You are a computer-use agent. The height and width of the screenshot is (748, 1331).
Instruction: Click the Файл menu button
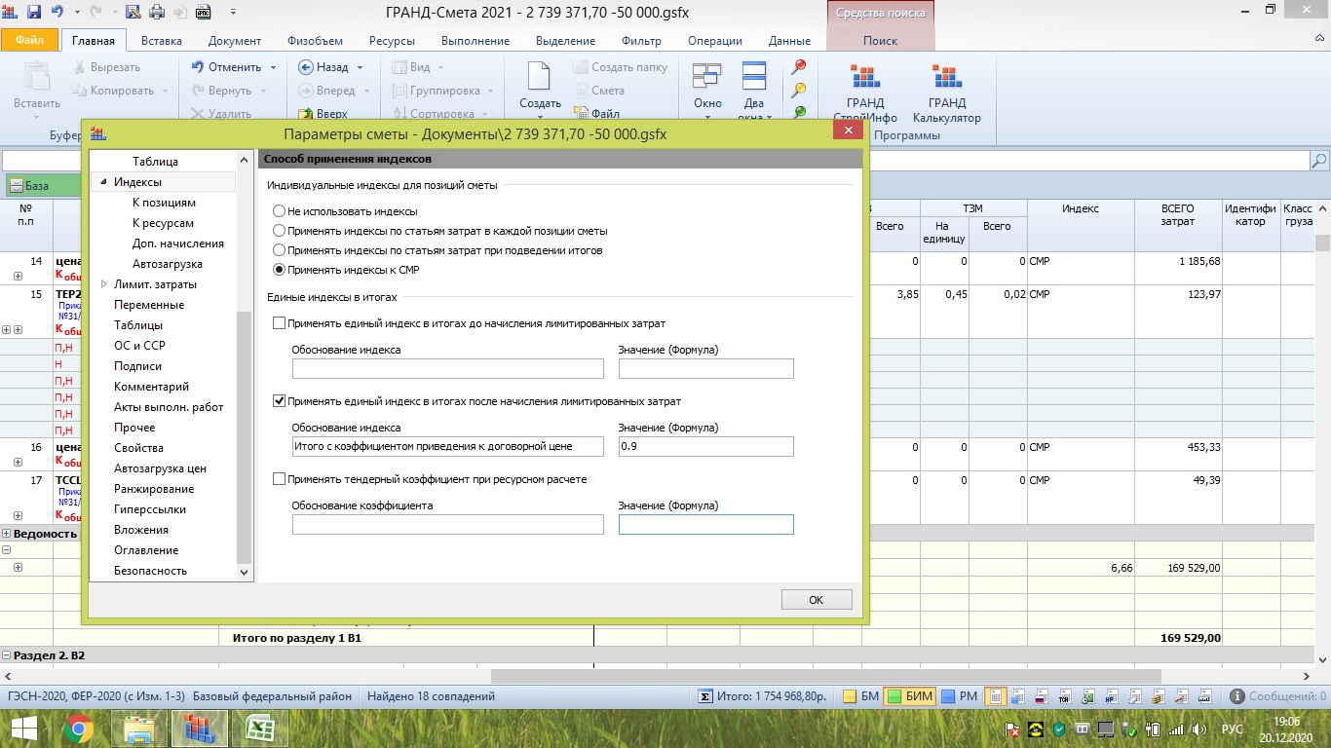[x=29, y=41]
